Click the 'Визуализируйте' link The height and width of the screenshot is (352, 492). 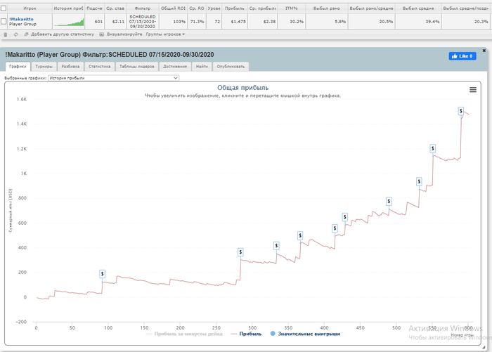point(124,34)
